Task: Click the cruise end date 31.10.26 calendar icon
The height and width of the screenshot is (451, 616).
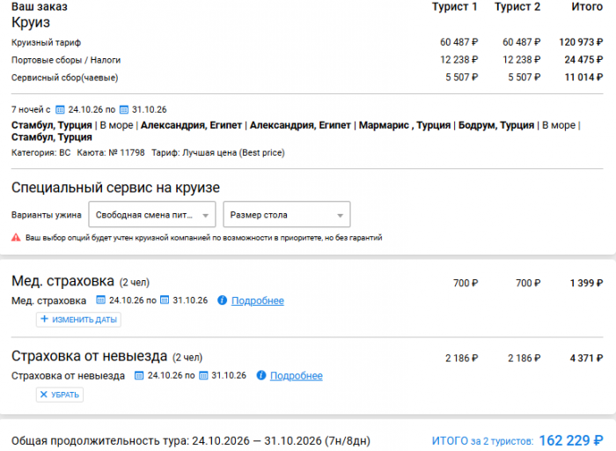Action: click(124, 110)
